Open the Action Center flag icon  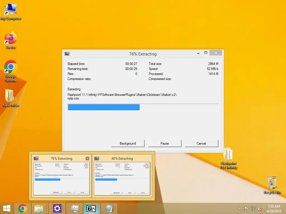(x=246, y=208)
